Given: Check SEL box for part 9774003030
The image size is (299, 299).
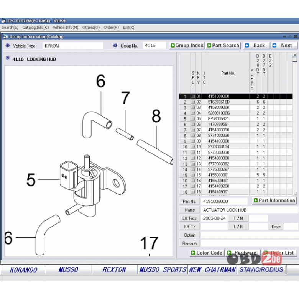Looking at the screenshot, I should tap(193, 135).
